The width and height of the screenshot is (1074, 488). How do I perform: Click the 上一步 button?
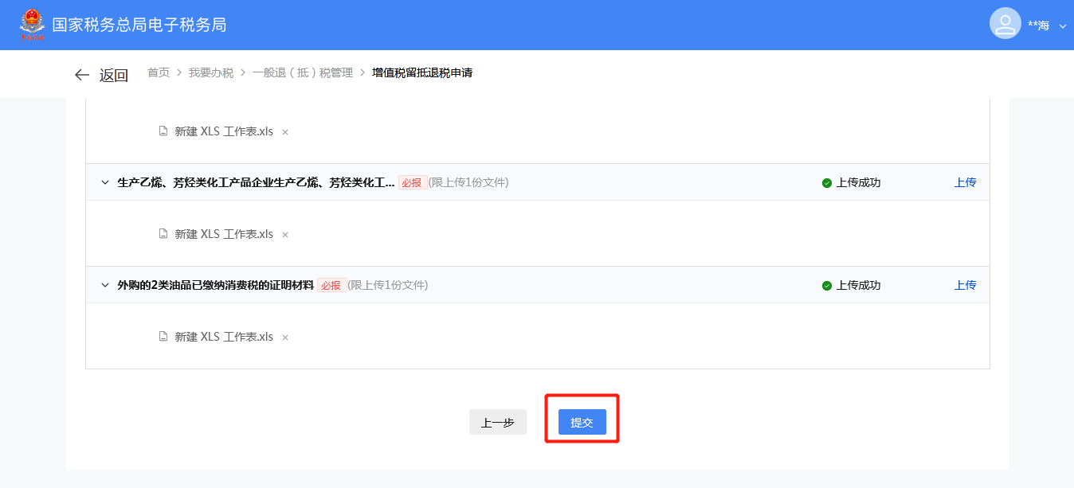[498, 423]
